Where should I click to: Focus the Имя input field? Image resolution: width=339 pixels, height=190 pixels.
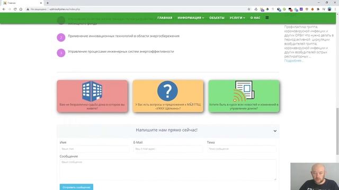pyautogui.click(x=94, y=149)
